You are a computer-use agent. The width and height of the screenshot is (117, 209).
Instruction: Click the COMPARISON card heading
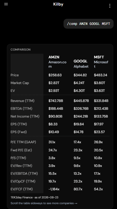(x=21, y=50)
